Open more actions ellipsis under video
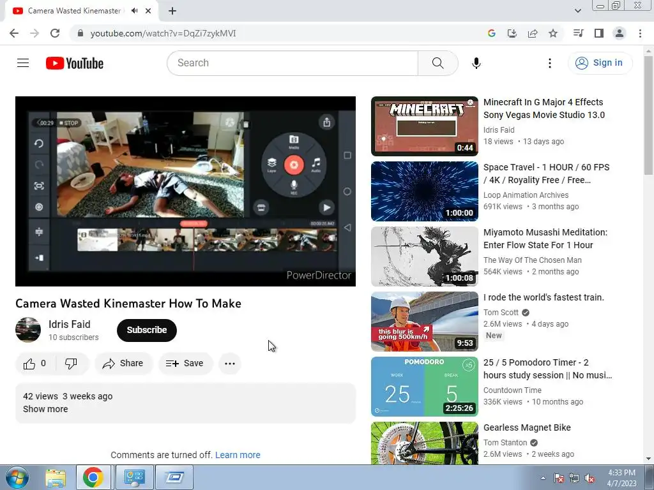Screen dimensions: 654x490 pos(230,363)
